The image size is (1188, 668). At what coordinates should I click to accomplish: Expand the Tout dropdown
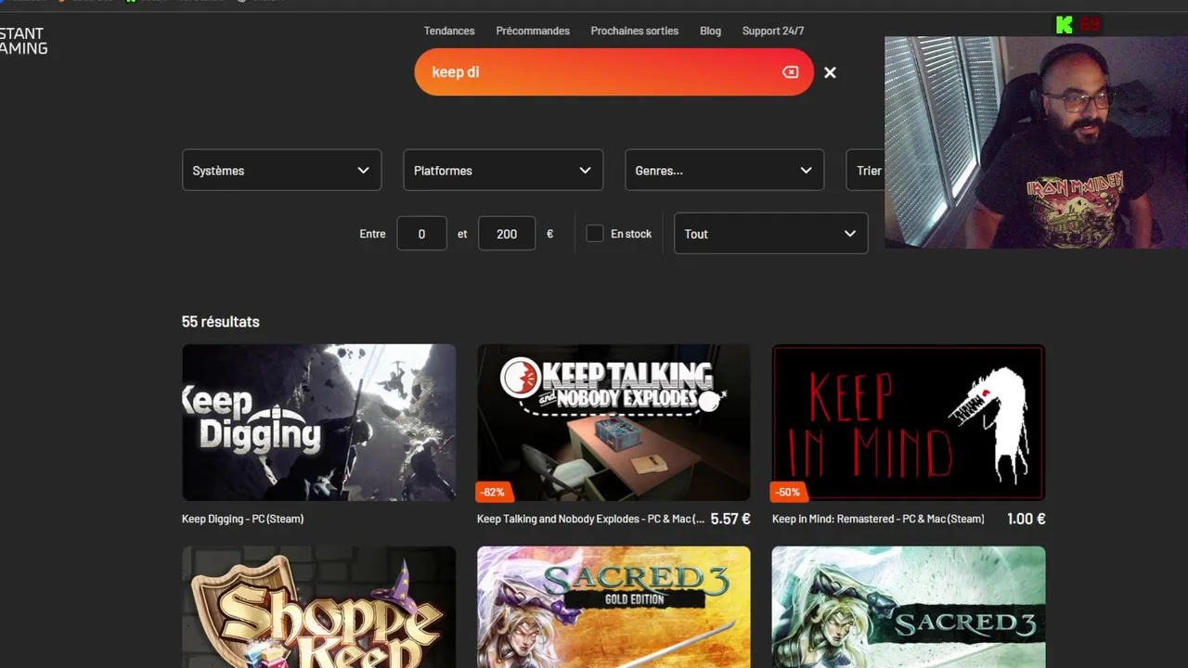(770, 234)
